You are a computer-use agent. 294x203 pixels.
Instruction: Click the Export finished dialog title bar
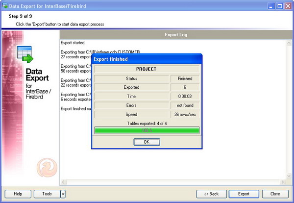coord(147,59)
